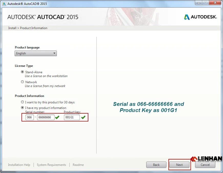This screenshot has width=223, height=173.
Task: Select I have my product information
Action: pos(22,108)
